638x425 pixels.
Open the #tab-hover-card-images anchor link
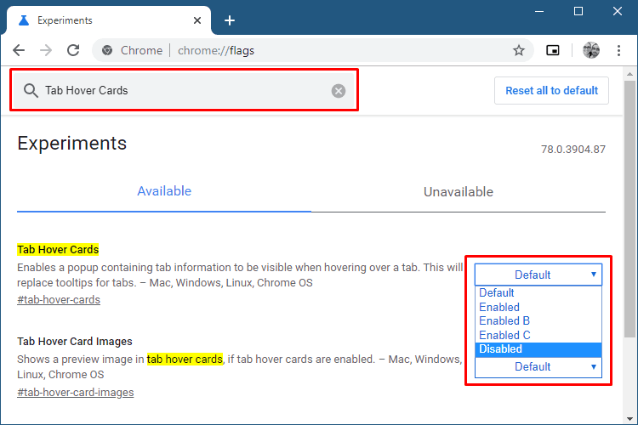(x=75, y=392)
